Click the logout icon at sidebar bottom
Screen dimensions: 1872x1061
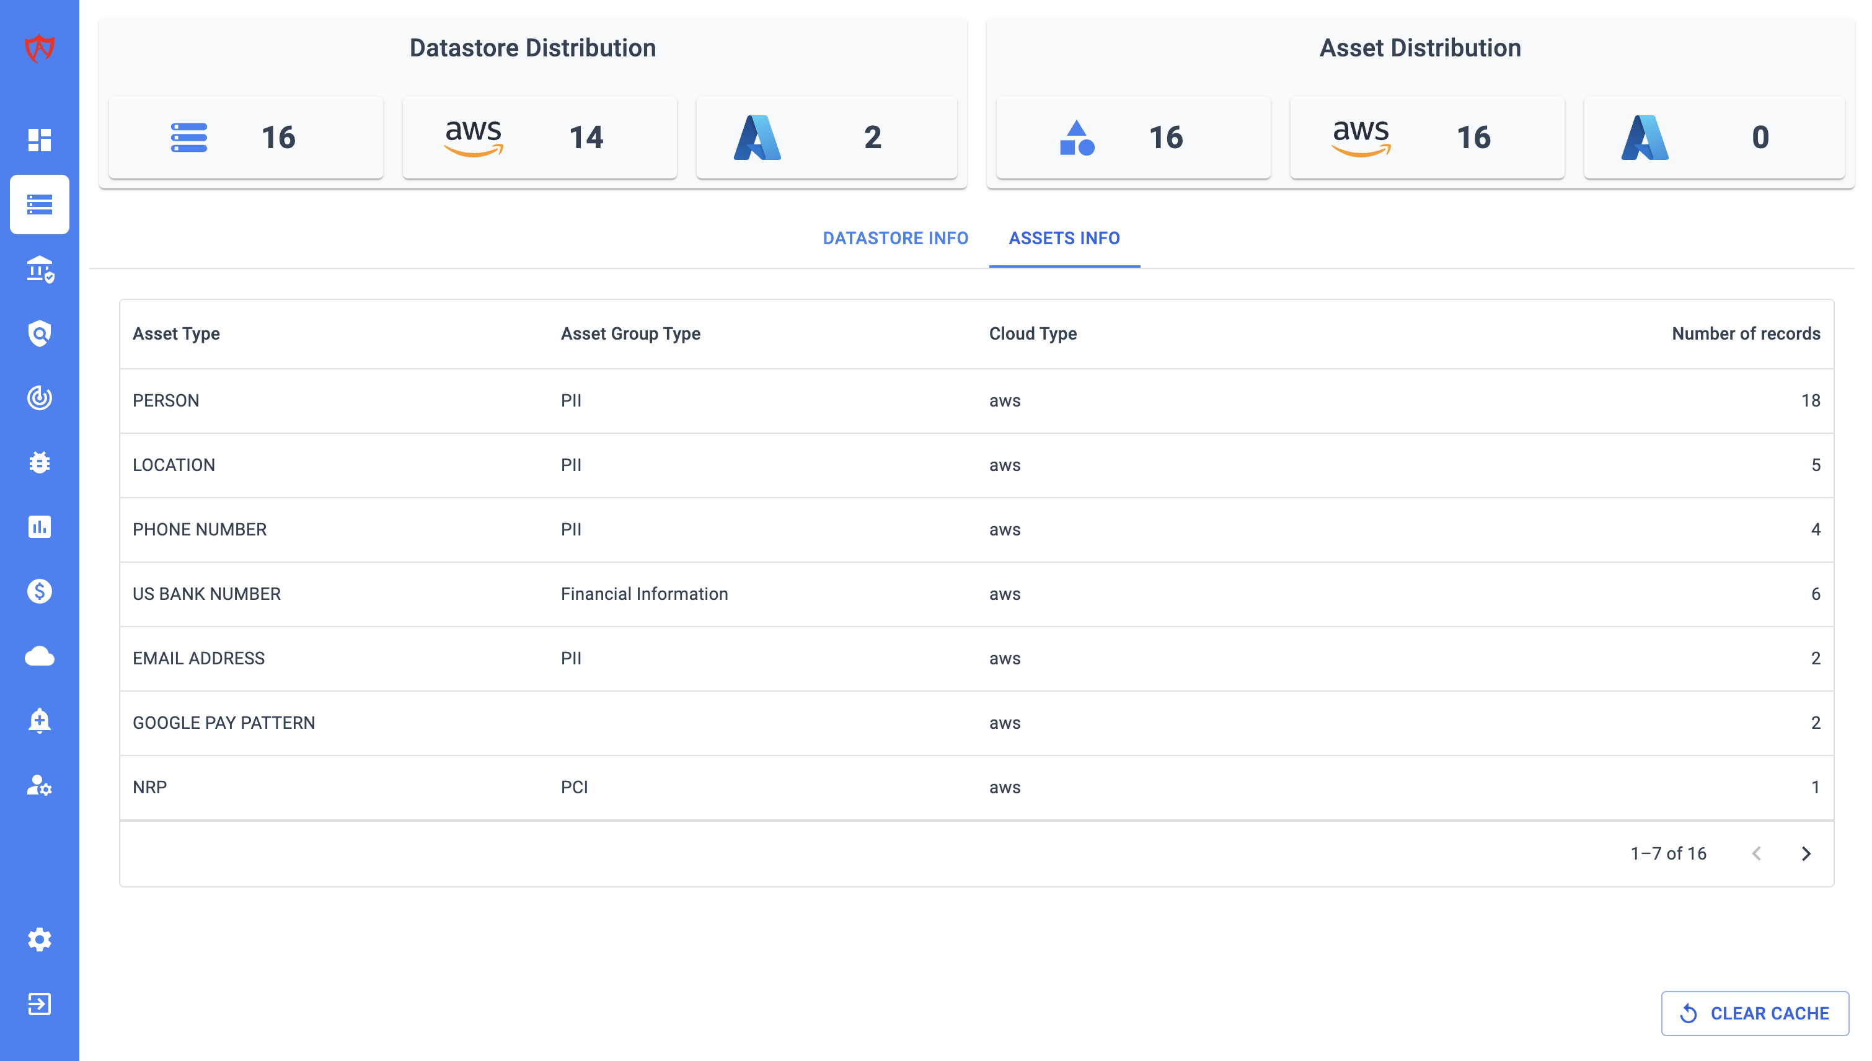[39, 1003]
